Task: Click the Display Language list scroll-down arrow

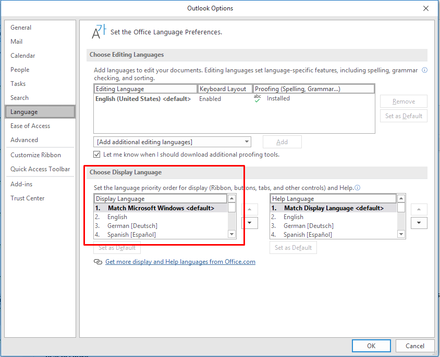Action: tap(231, 235)
